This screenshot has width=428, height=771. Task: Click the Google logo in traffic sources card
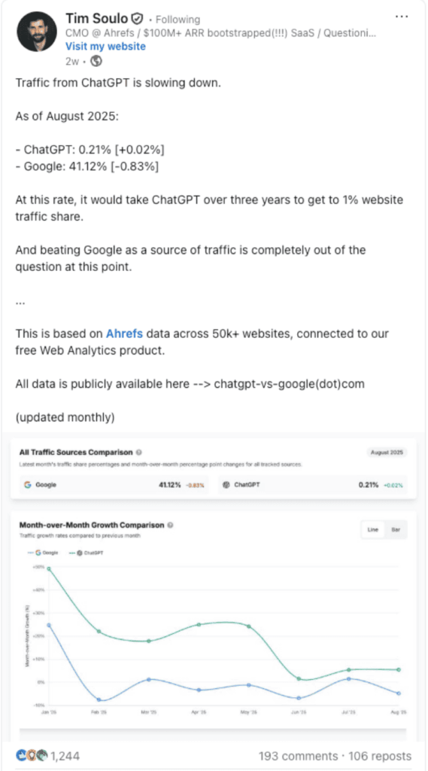[27, 485]
